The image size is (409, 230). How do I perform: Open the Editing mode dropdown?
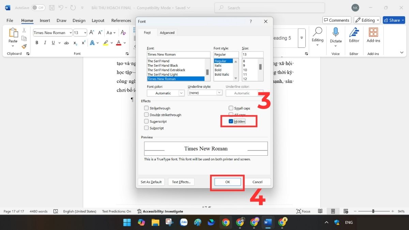point(367,20)
